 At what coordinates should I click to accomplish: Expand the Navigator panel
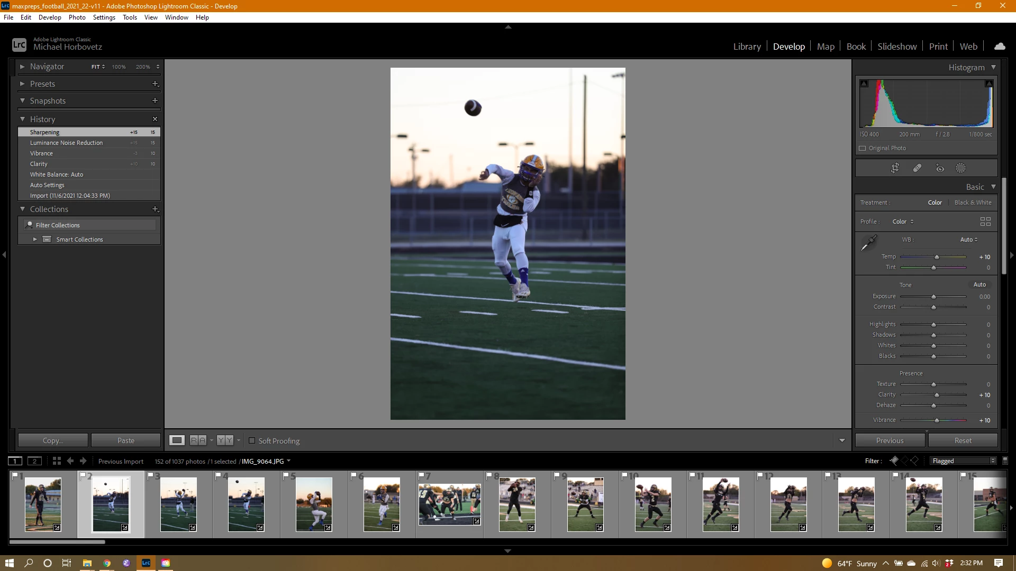[22, 67]
